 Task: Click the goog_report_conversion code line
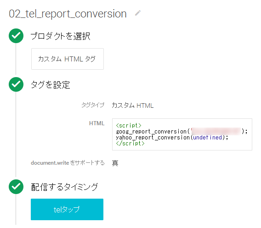[182, 132]
